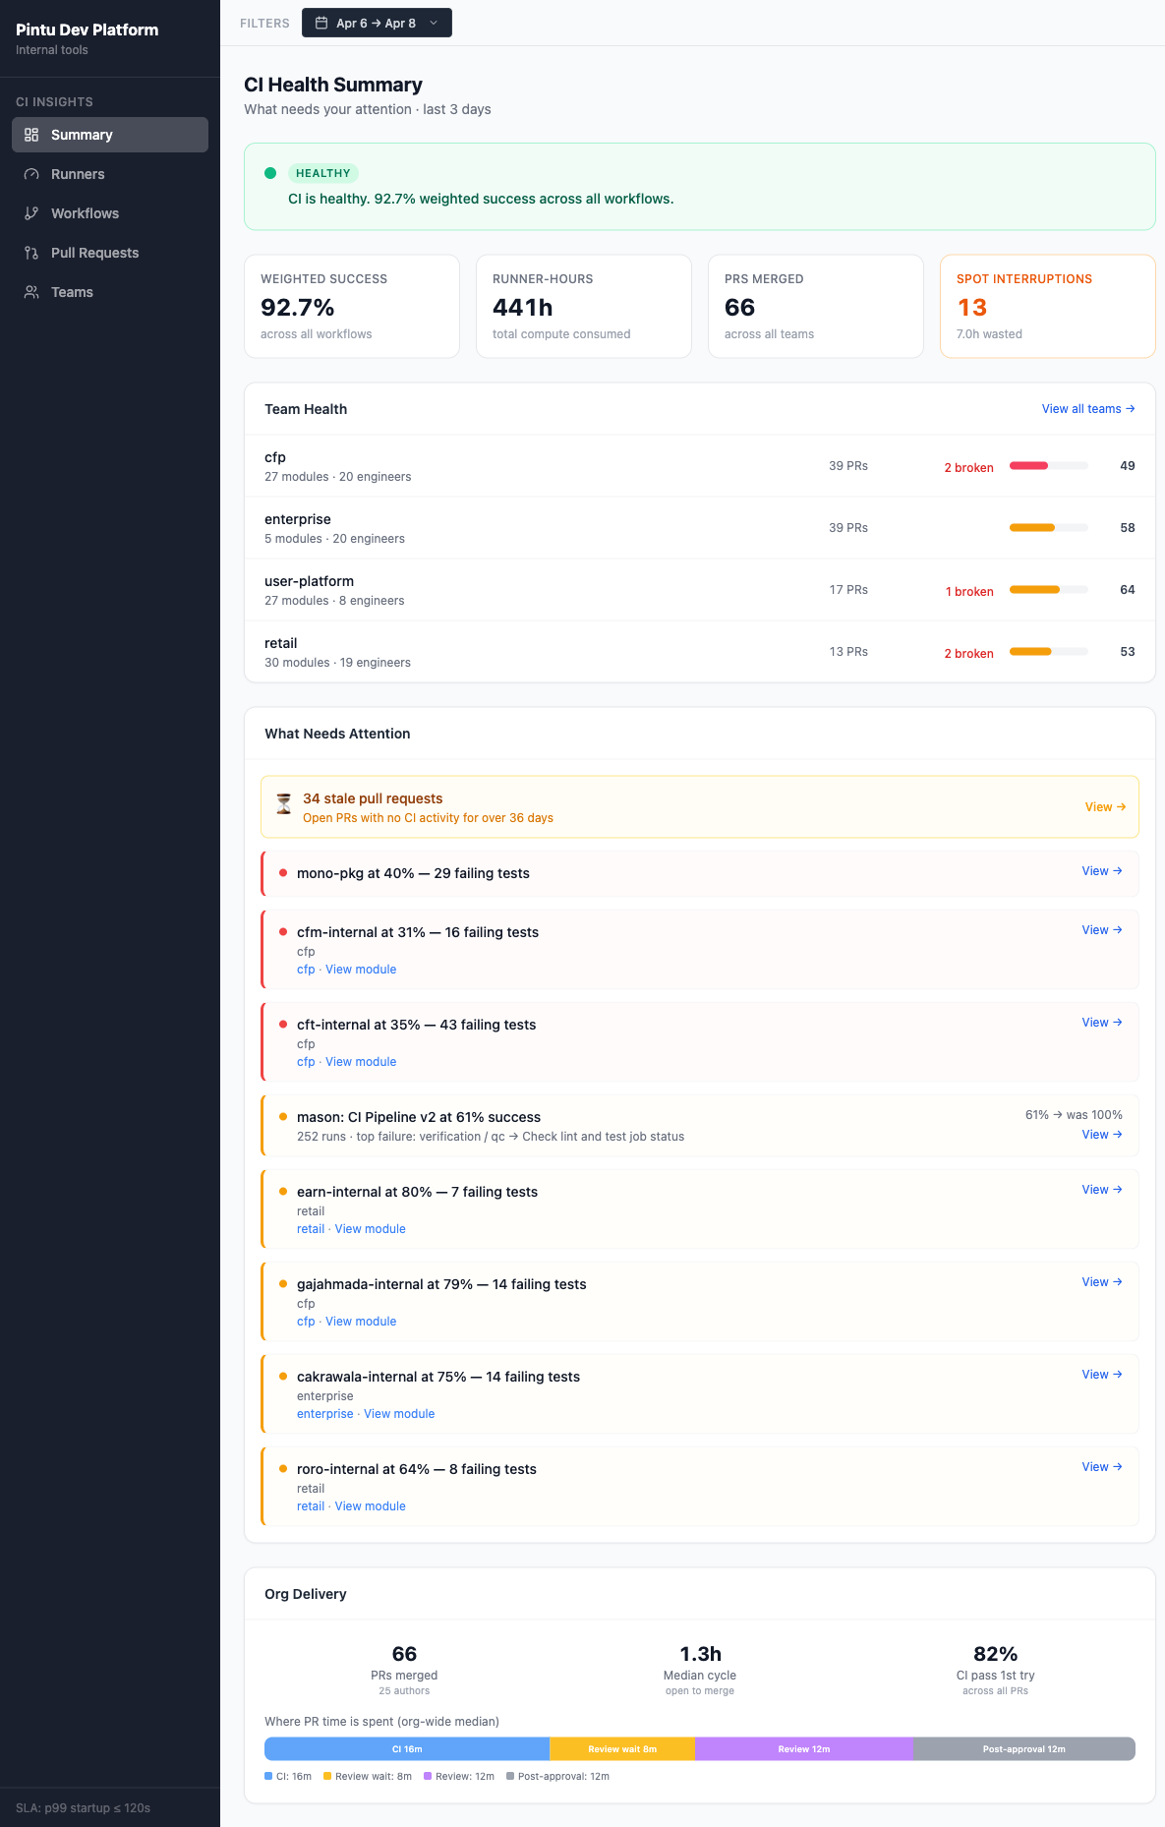Open the Summary page
This screenshot has width=1165, height=1827.
click(x=110, y=135)
